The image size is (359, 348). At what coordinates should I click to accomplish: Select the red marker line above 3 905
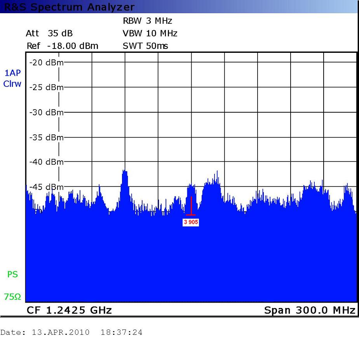pyautogui.click(x=191, y=206)
